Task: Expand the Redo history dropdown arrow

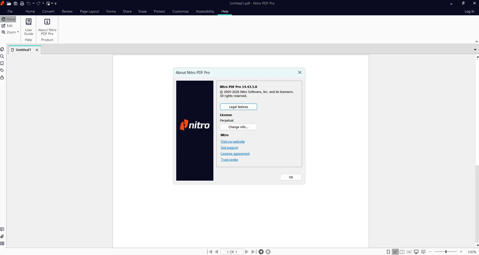Action: (x=43, y=4)
